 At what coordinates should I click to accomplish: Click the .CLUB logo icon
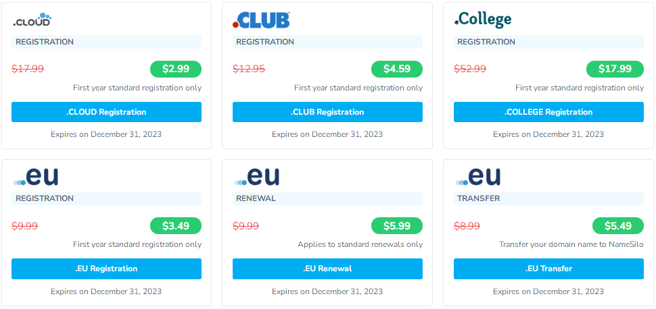coord(261,20)
